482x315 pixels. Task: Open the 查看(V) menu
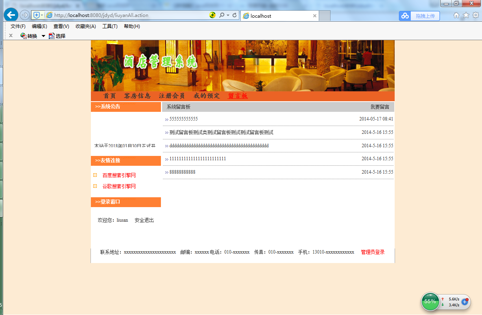[x=61, y=26]
